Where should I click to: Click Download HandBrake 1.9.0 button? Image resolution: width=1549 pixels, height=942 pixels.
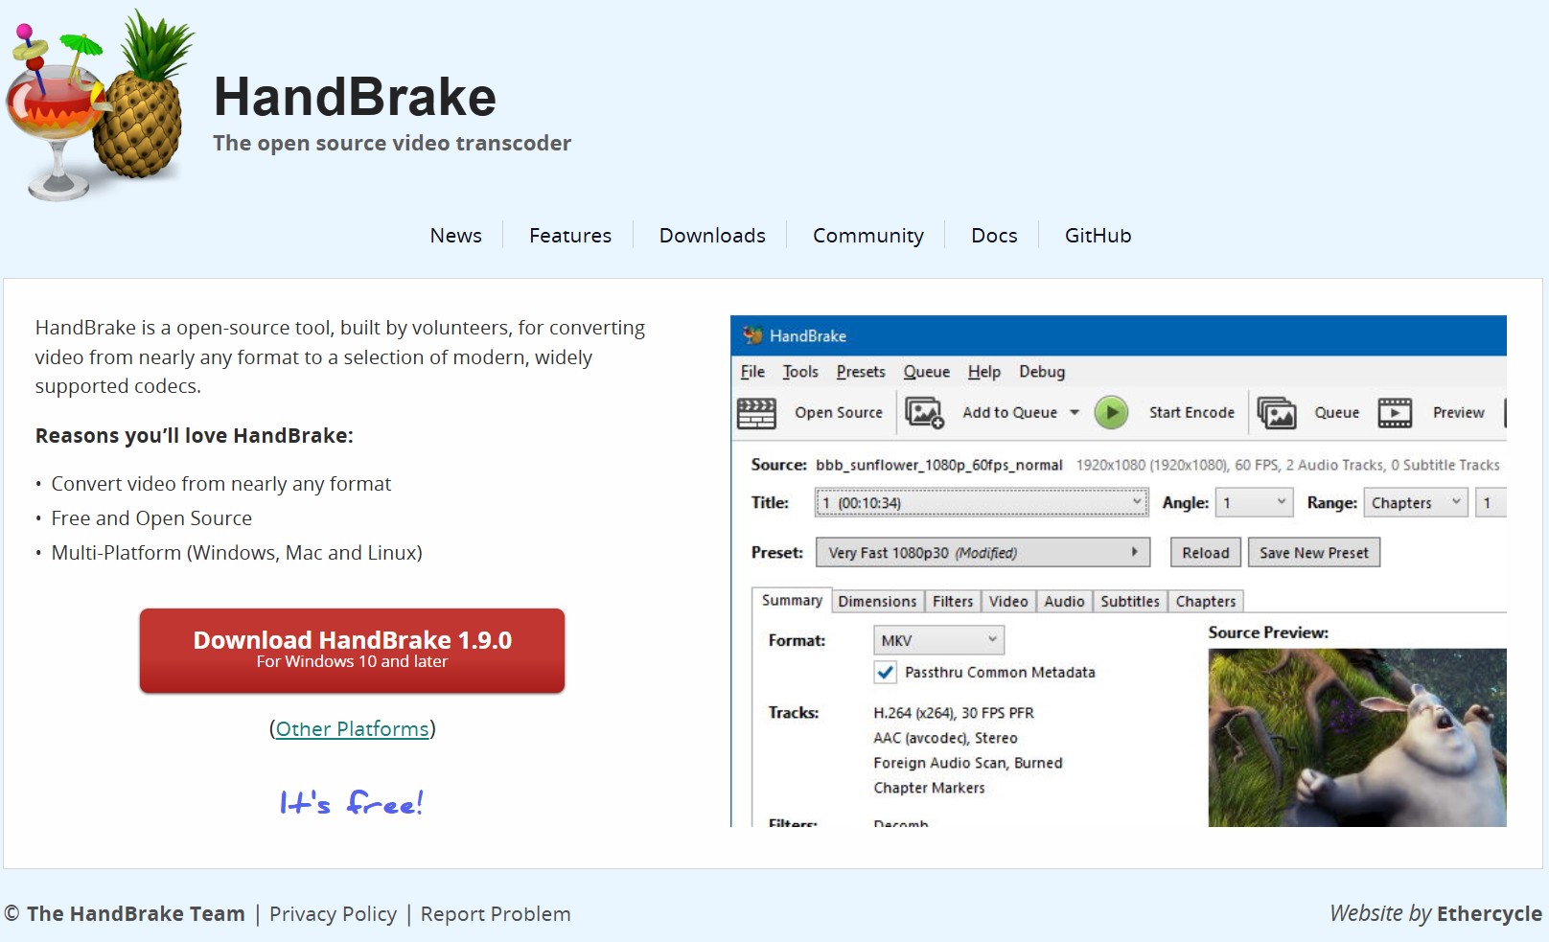click(352, 650)
